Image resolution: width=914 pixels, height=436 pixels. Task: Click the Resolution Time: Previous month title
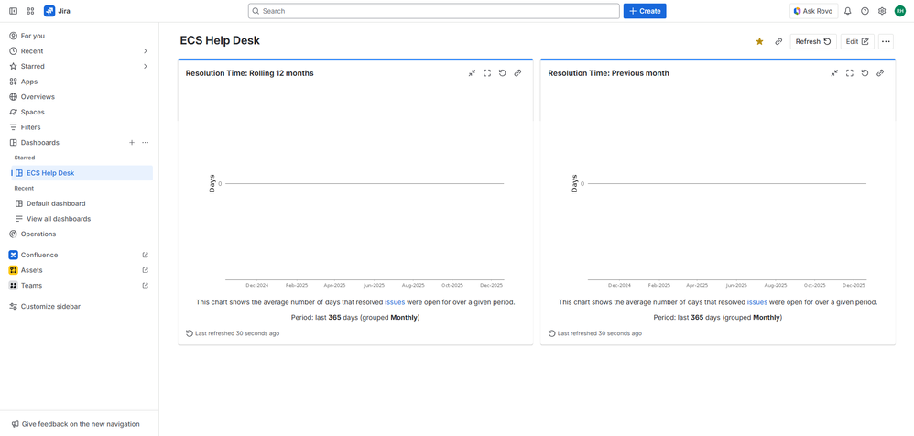pos(608,73)
